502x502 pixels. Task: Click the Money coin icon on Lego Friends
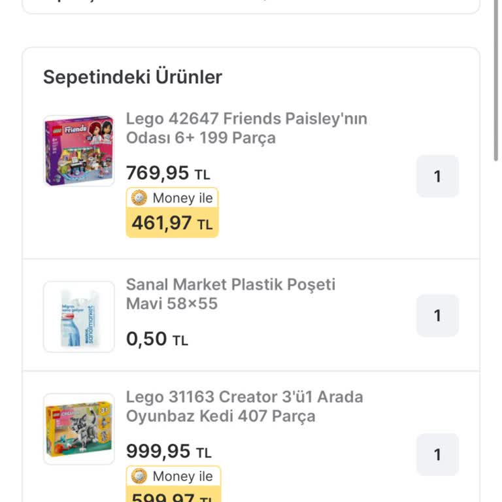pos(139,197)
